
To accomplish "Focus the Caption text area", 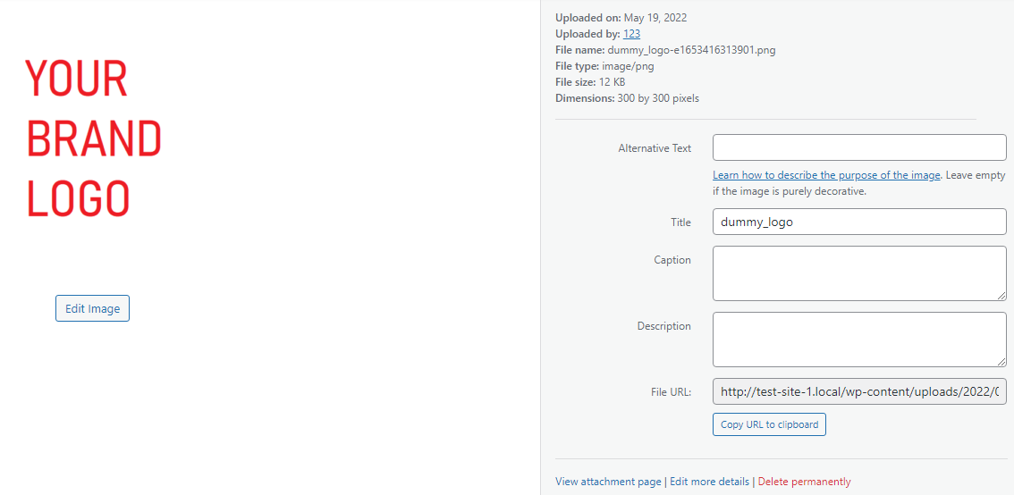I will click(859, 273).
